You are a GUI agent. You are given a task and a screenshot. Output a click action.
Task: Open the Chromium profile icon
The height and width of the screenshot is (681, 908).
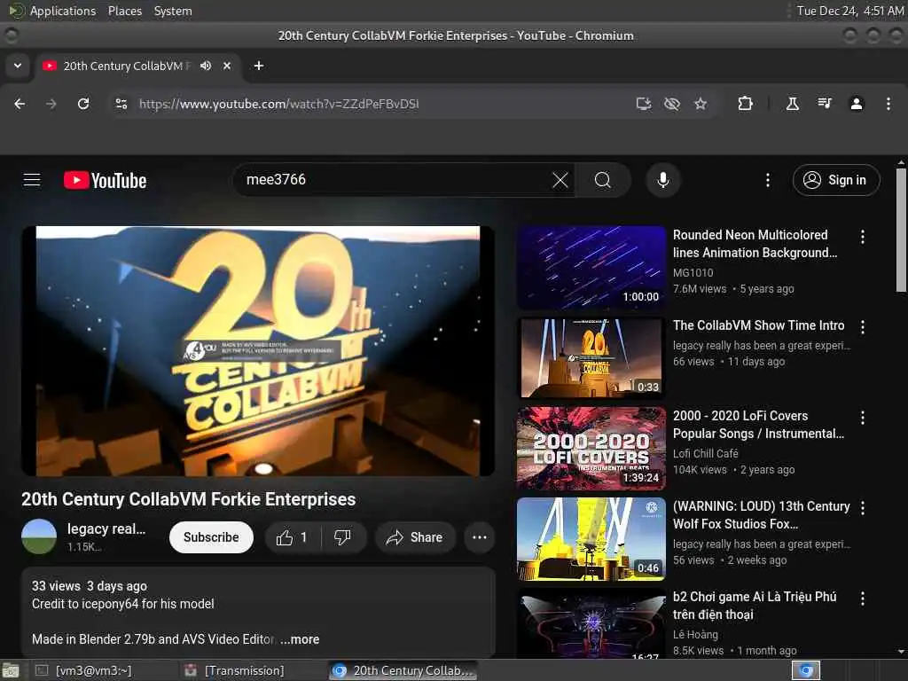coord(857,104)
